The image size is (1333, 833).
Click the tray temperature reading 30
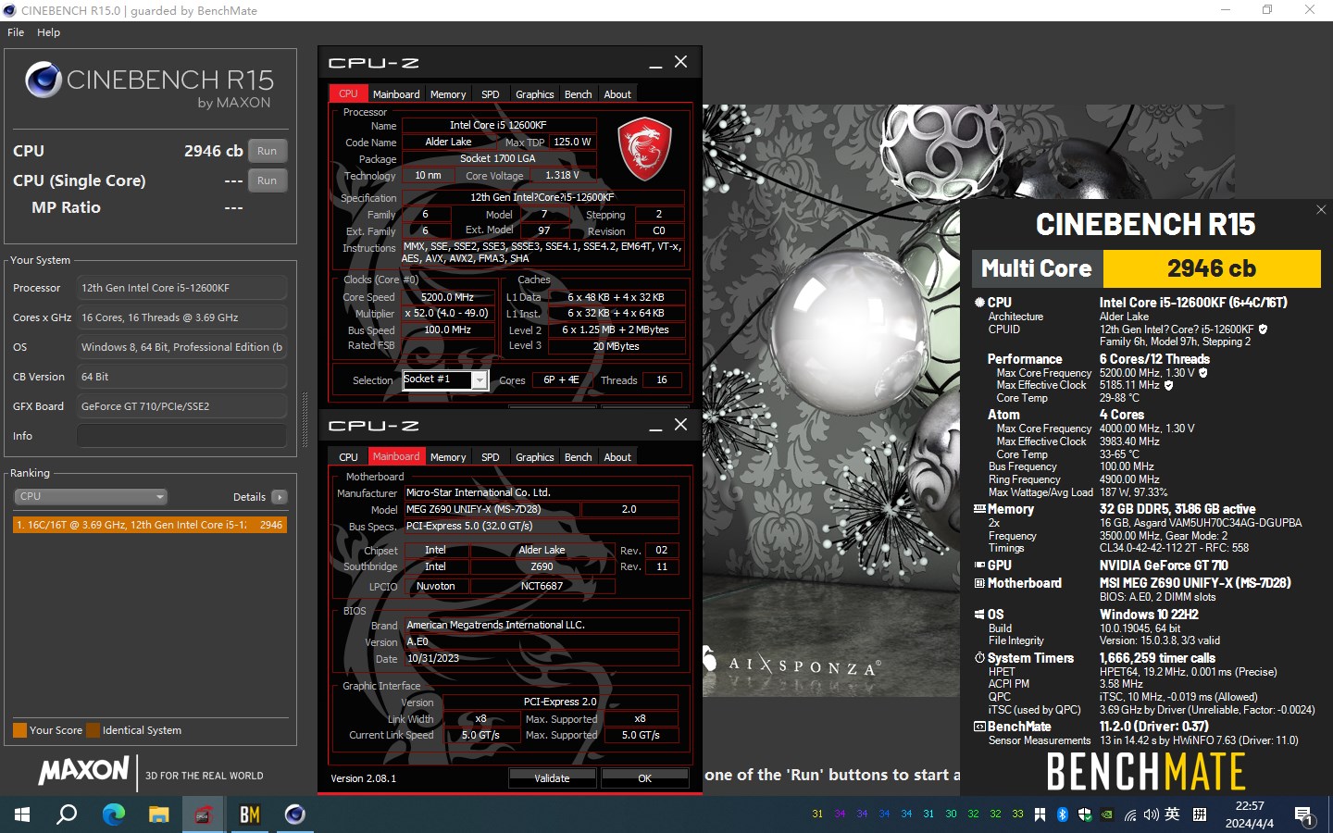(951, 814)
